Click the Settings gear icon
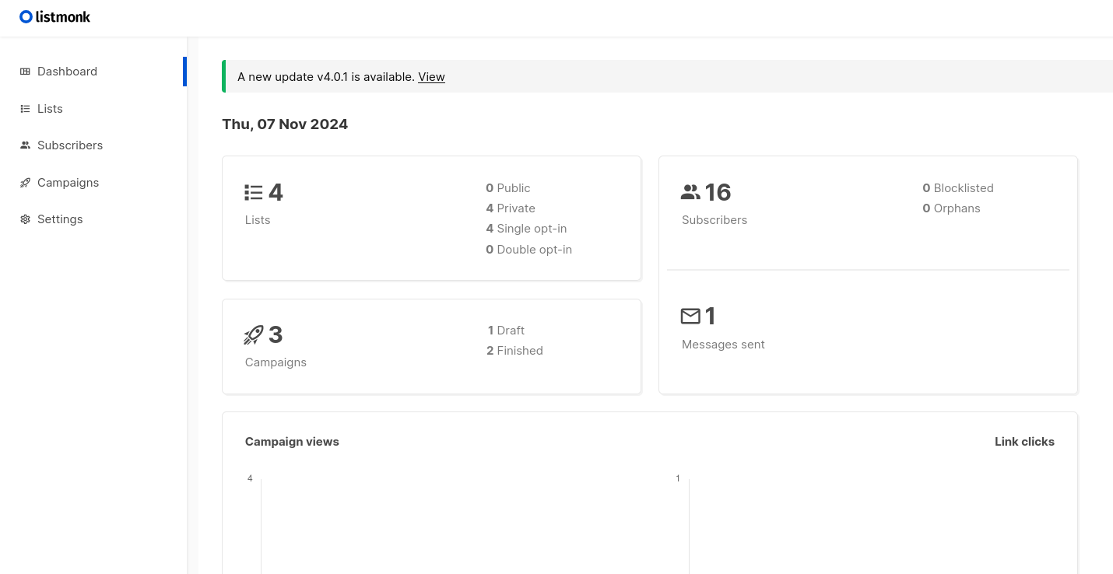This screenshot has width=1113, height=574. coord(25,219)
